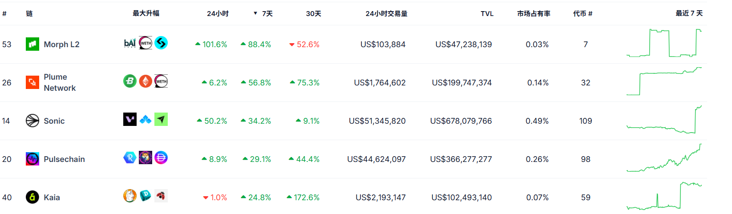Open the Shiba dog token icon in Pulsechain row
The height and width of the screenshot is (214, 732).
pos(146,157)
